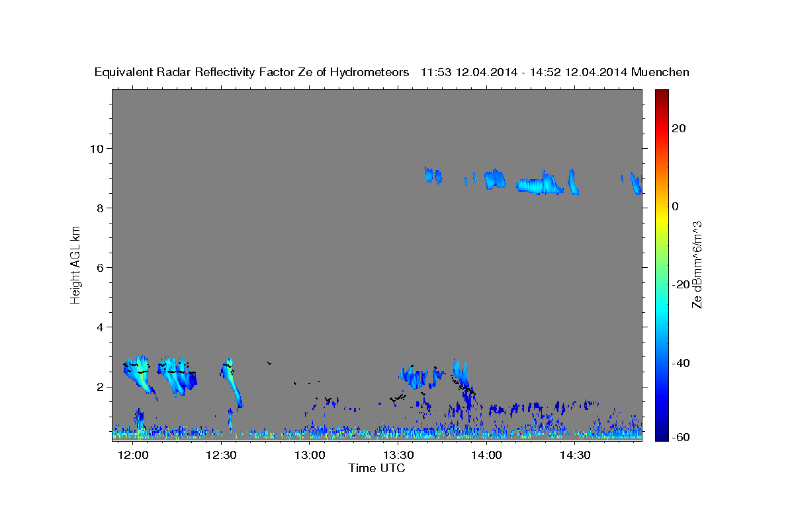Click the height tick label '8'
Image resolution: width=794 pixels, height=529 pixels.
(x=101, y=208)
